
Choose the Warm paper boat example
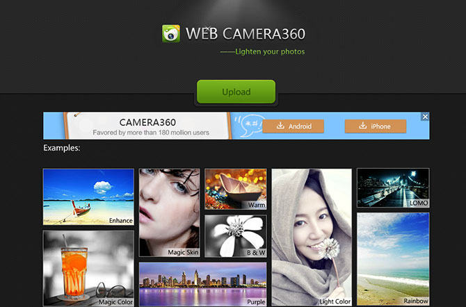coord(235,188)
